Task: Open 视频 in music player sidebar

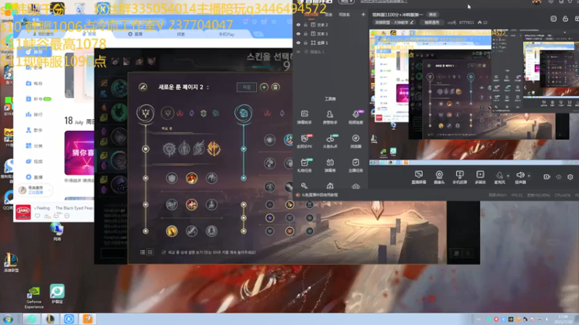Action: [x=34, y=161]
